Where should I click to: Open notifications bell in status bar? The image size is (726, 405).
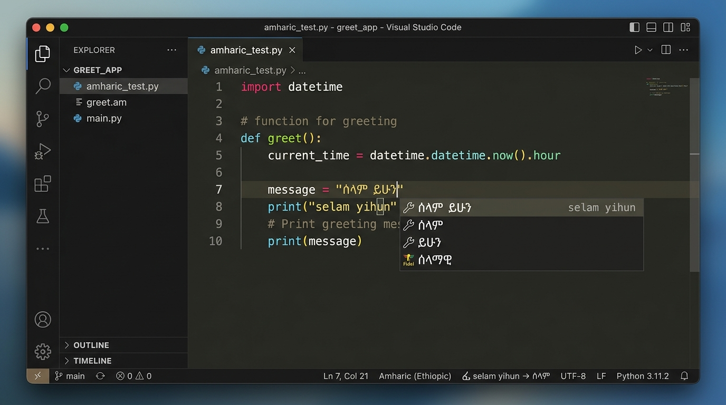[684, 376]
